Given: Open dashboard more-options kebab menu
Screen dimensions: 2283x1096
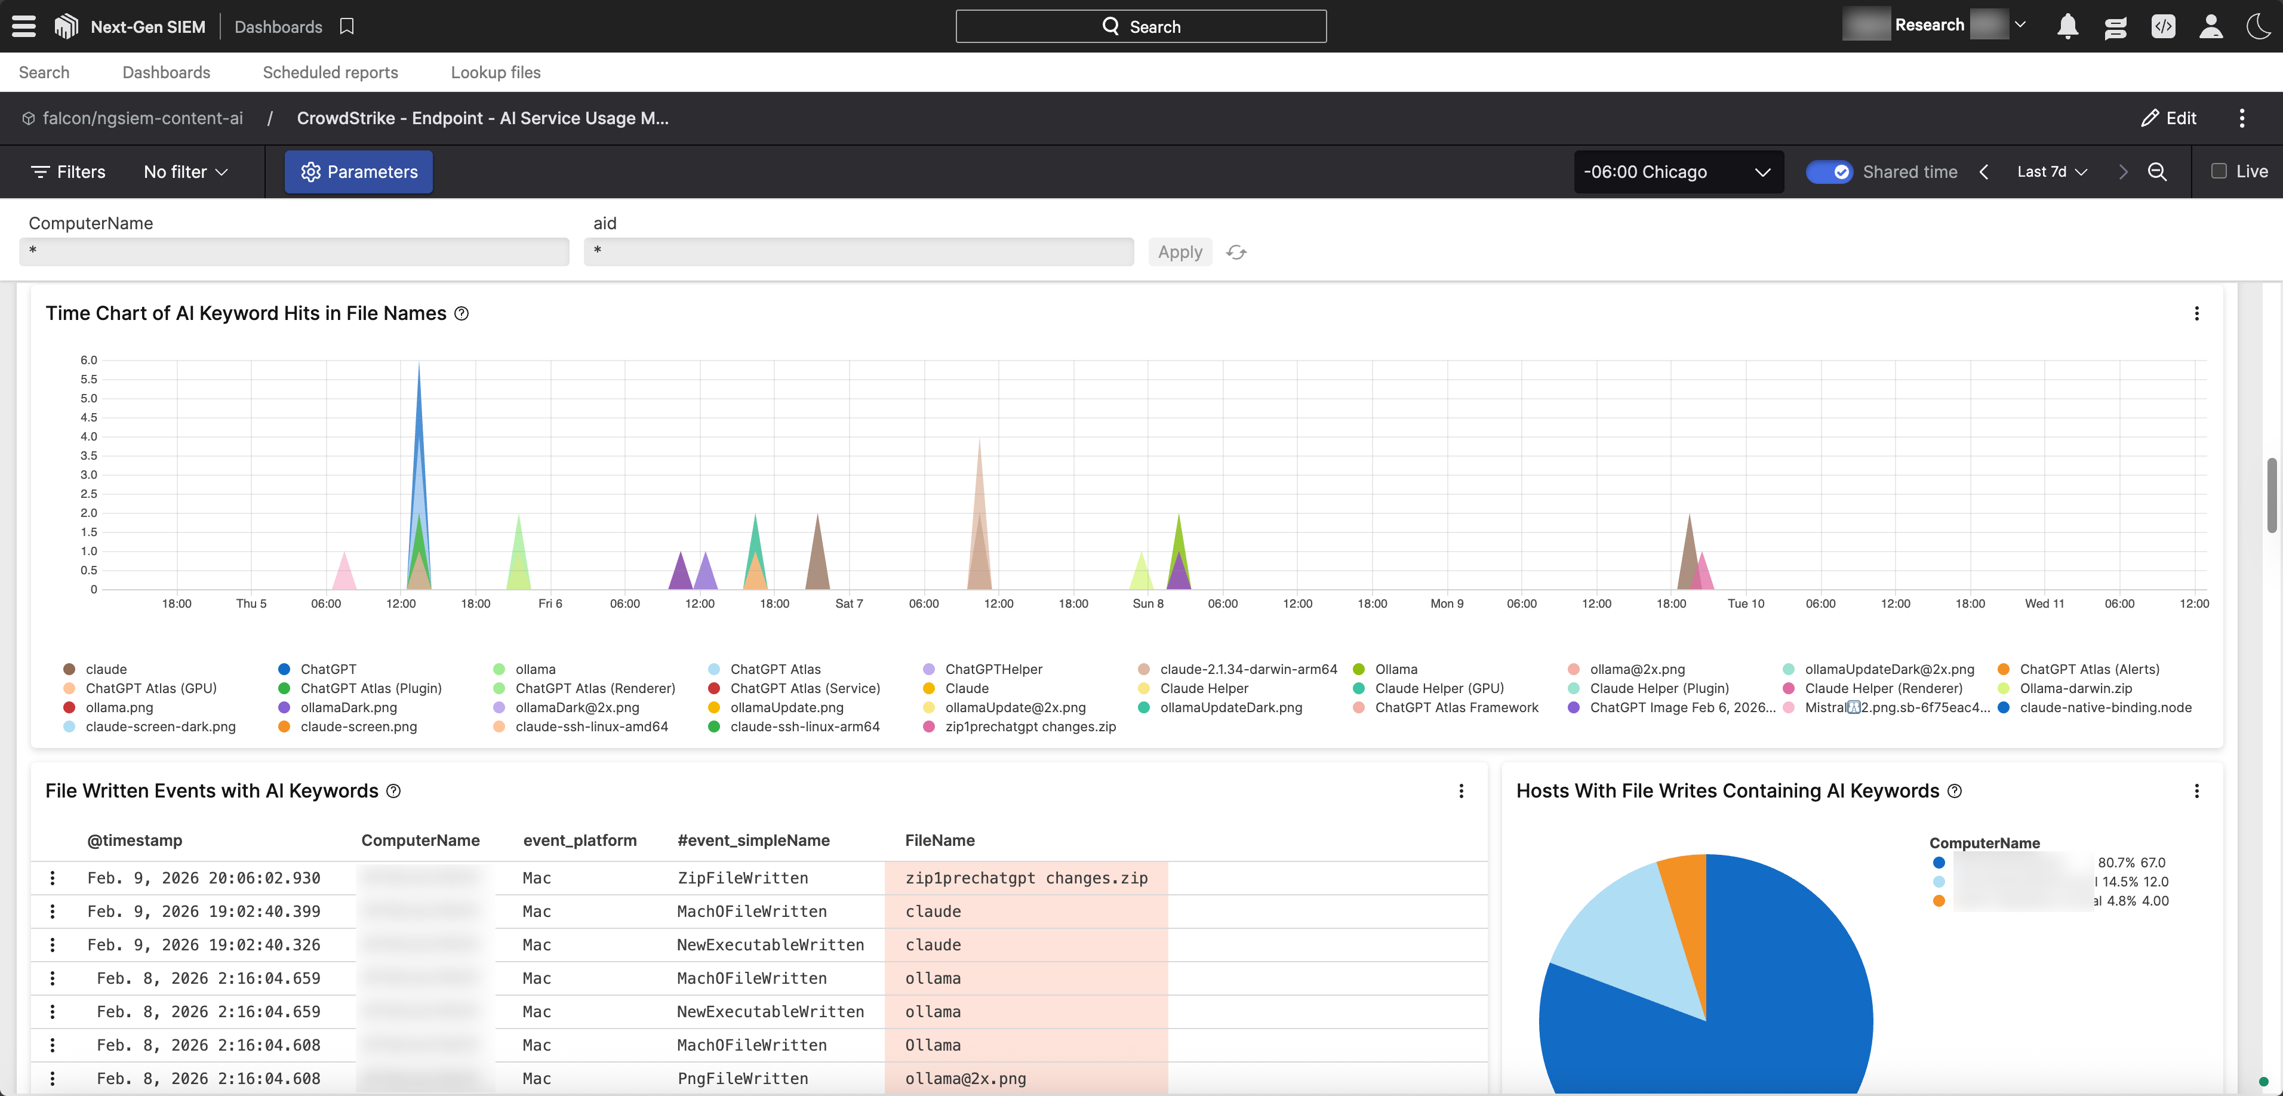Looking at the screenshot, I should [2242, 118].
